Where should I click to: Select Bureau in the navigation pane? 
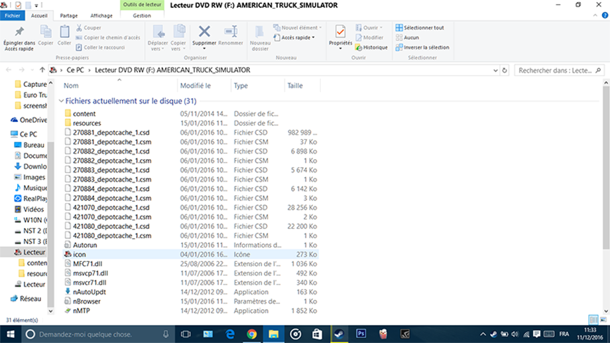(29, 145)
